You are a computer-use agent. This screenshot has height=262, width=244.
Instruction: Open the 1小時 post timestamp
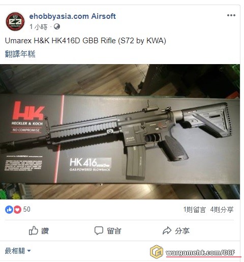pyautogui.click(x=39, y=27)
